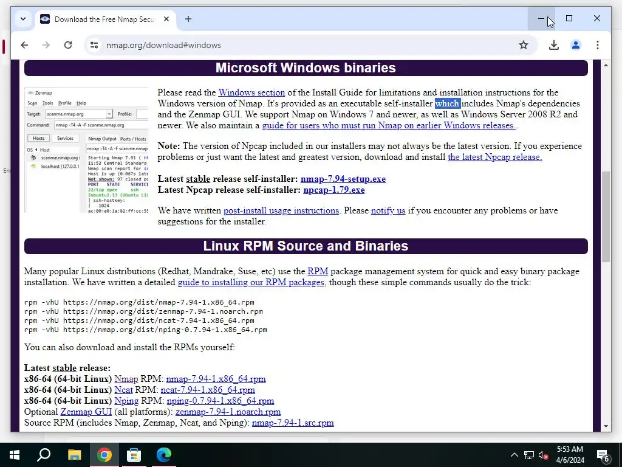Open Chrome downloads icon
Screen dimensions: 622x467
[554, 45]
